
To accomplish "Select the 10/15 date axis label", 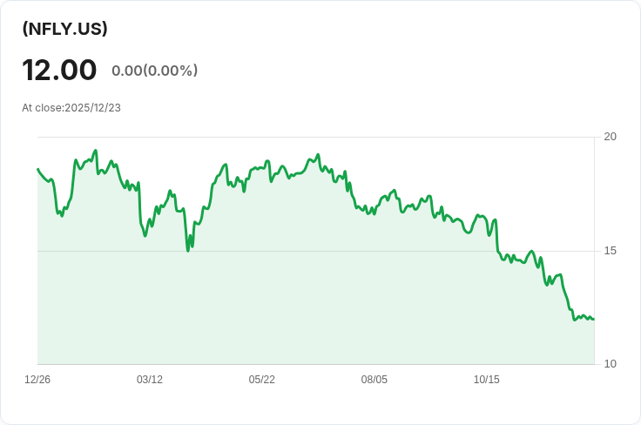I will pos(487,380).
